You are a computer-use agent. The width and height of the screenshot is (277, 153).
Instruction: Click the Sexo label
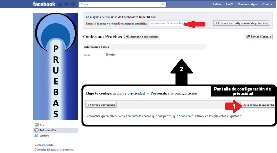pyautogui.click(x=87, y=55)
